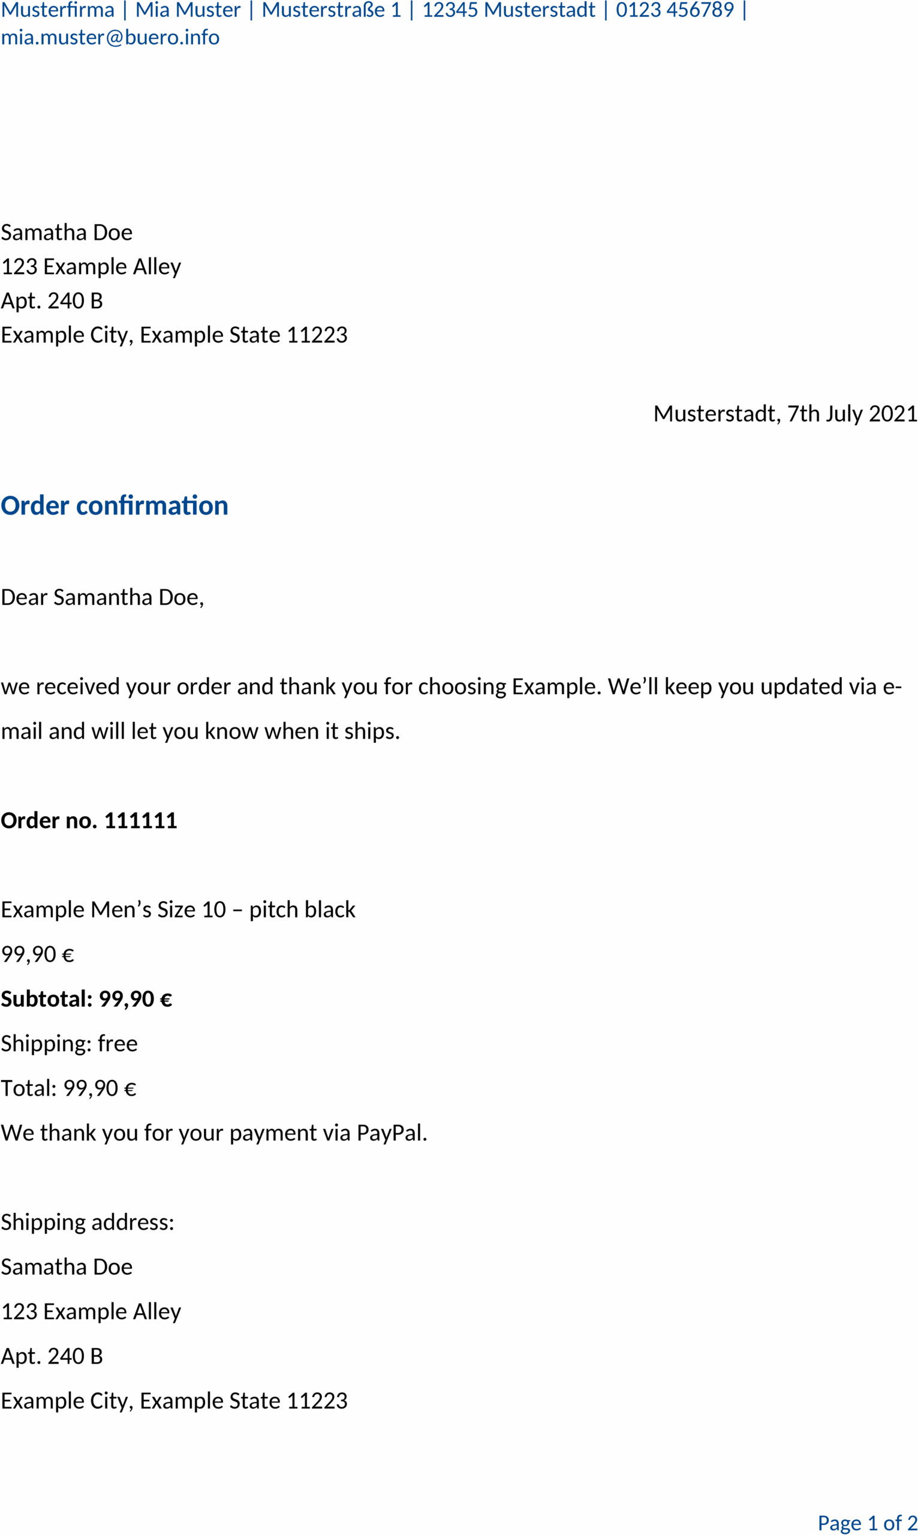Click the Order no. 111111 line

89,821
